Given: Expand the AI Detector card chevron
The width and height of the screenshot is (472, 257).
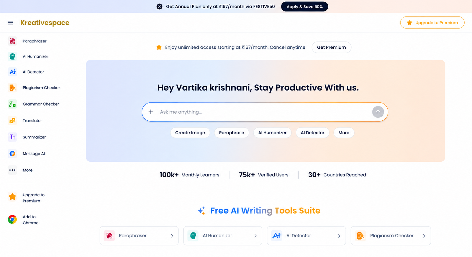Looking at the screenshot, I should point(339,236).
